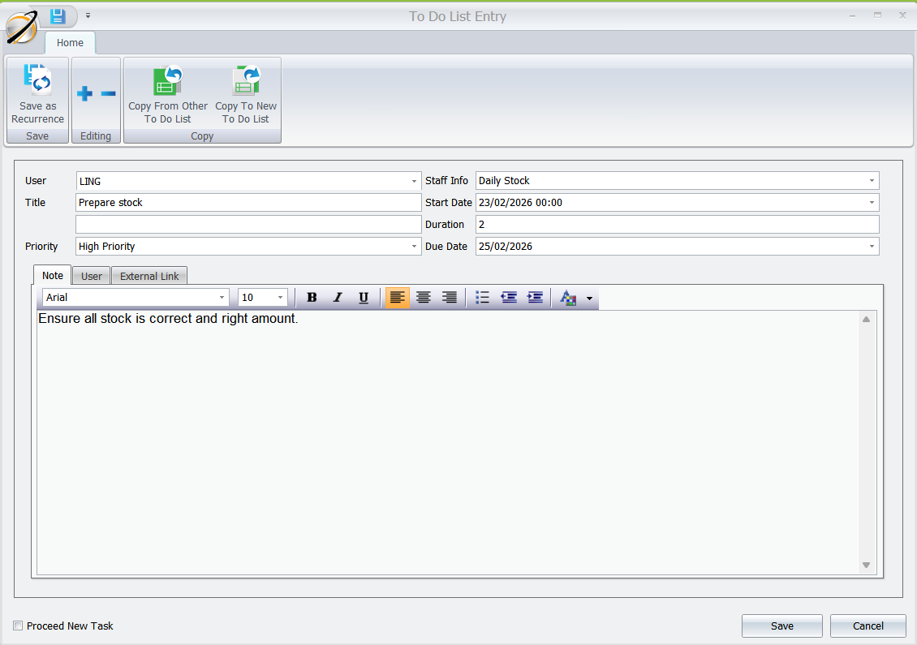Toggle right text alignment
Viewport: 917px width, 645px height.
click(x=449, y=297)
